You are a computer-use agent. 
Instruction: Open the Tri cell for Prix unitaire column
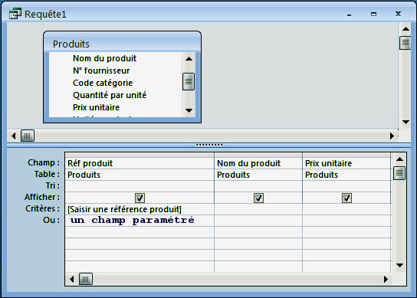coord(346,186)
